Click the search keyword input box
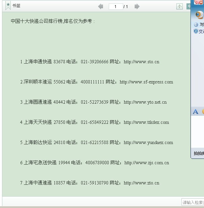Screen dimensions: 204x208 (x=193, y=202)
